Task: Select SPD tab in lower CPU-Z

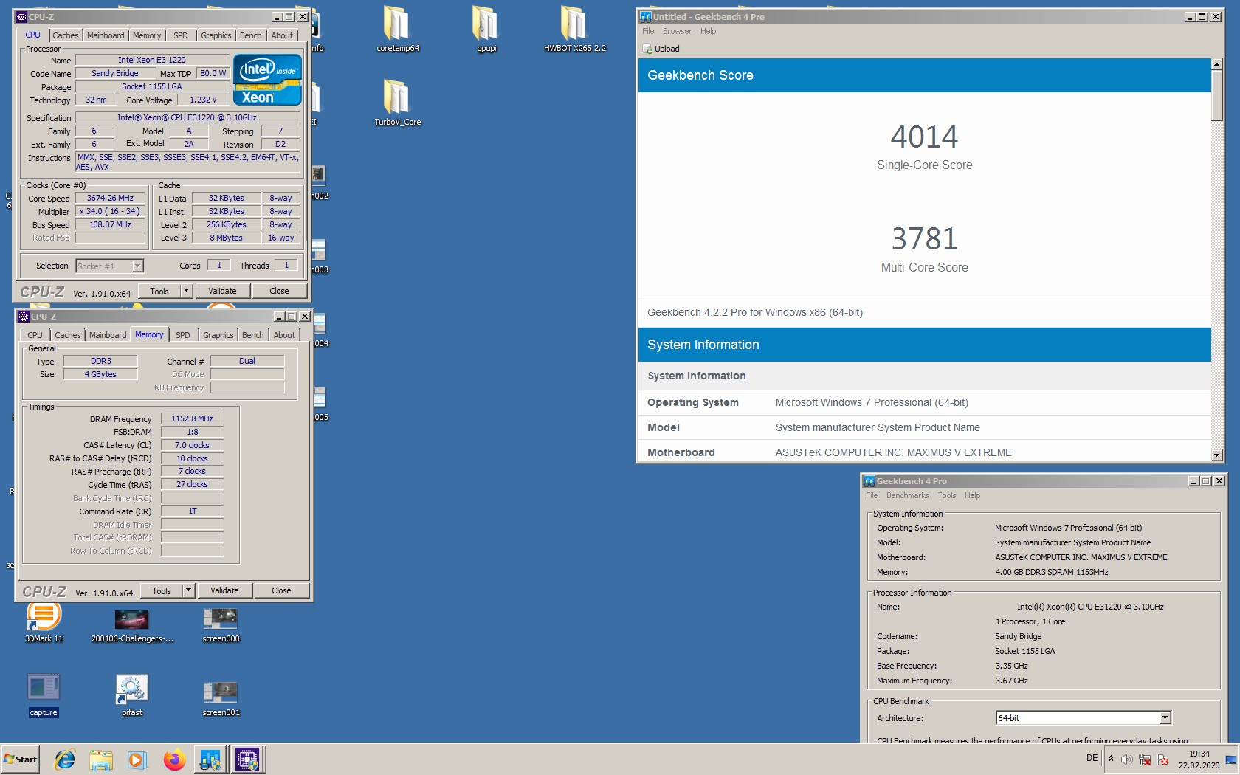Action: click(183, 335)
